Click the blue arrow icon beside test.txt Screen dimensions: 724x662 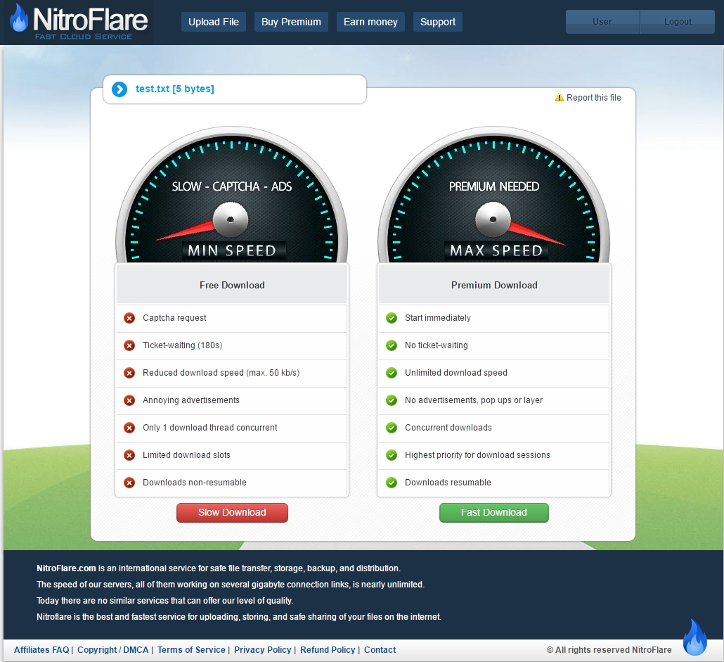119,89
